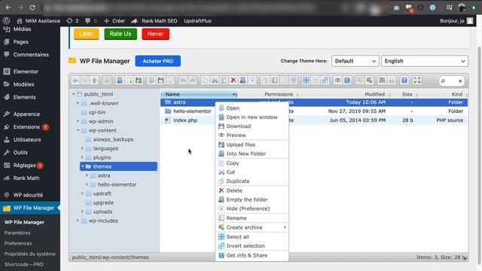Click the green Rate Us button
This screenshot has height=271, width=482.
coord(120,34)
